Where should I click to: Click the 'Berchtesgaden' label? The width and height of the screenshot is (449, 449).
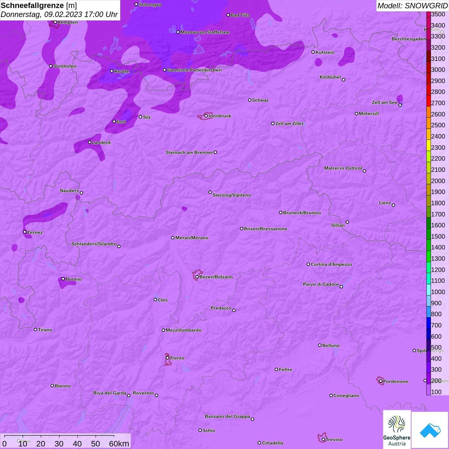pos(409,39)
